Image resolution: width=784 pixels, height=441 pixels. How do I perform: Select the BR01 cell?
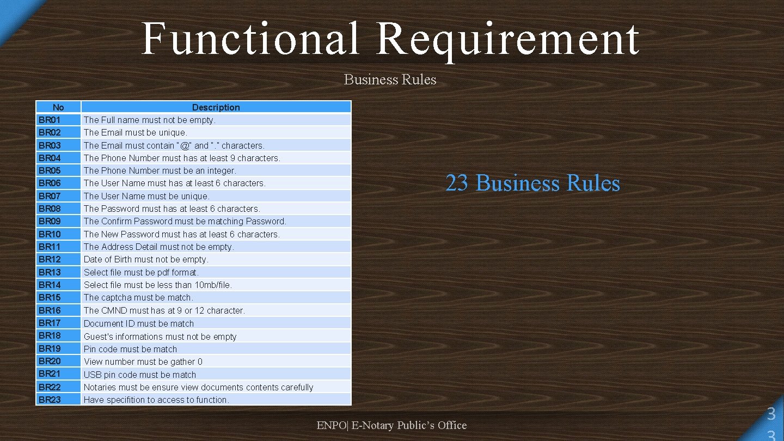tap(58, 120)
